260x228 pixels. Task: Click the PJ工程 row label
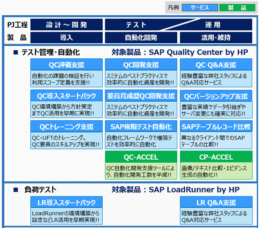click(x=17, y=25)
